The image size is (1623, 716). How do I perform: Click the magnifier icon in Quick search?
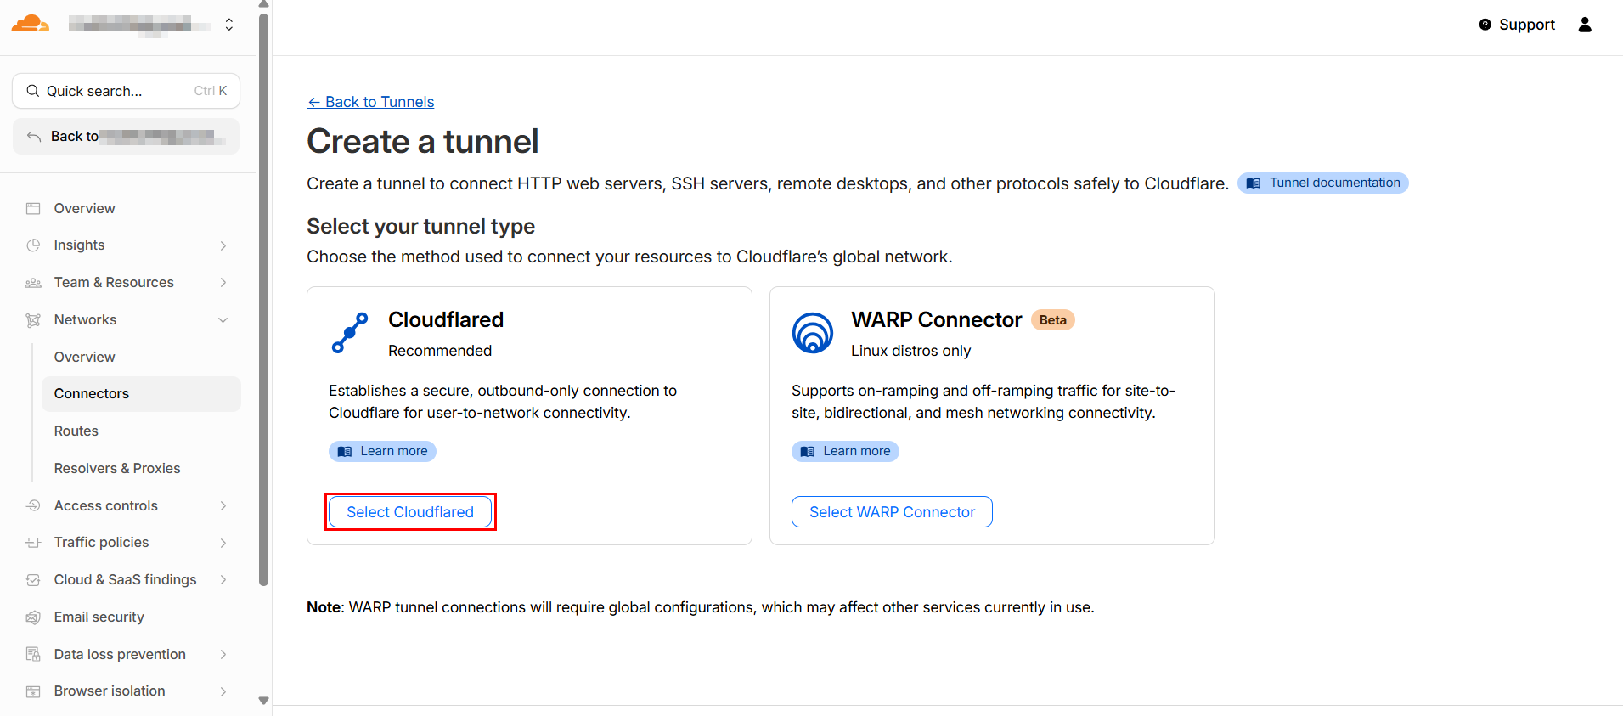pyautogui.click(x=32, y=91)
